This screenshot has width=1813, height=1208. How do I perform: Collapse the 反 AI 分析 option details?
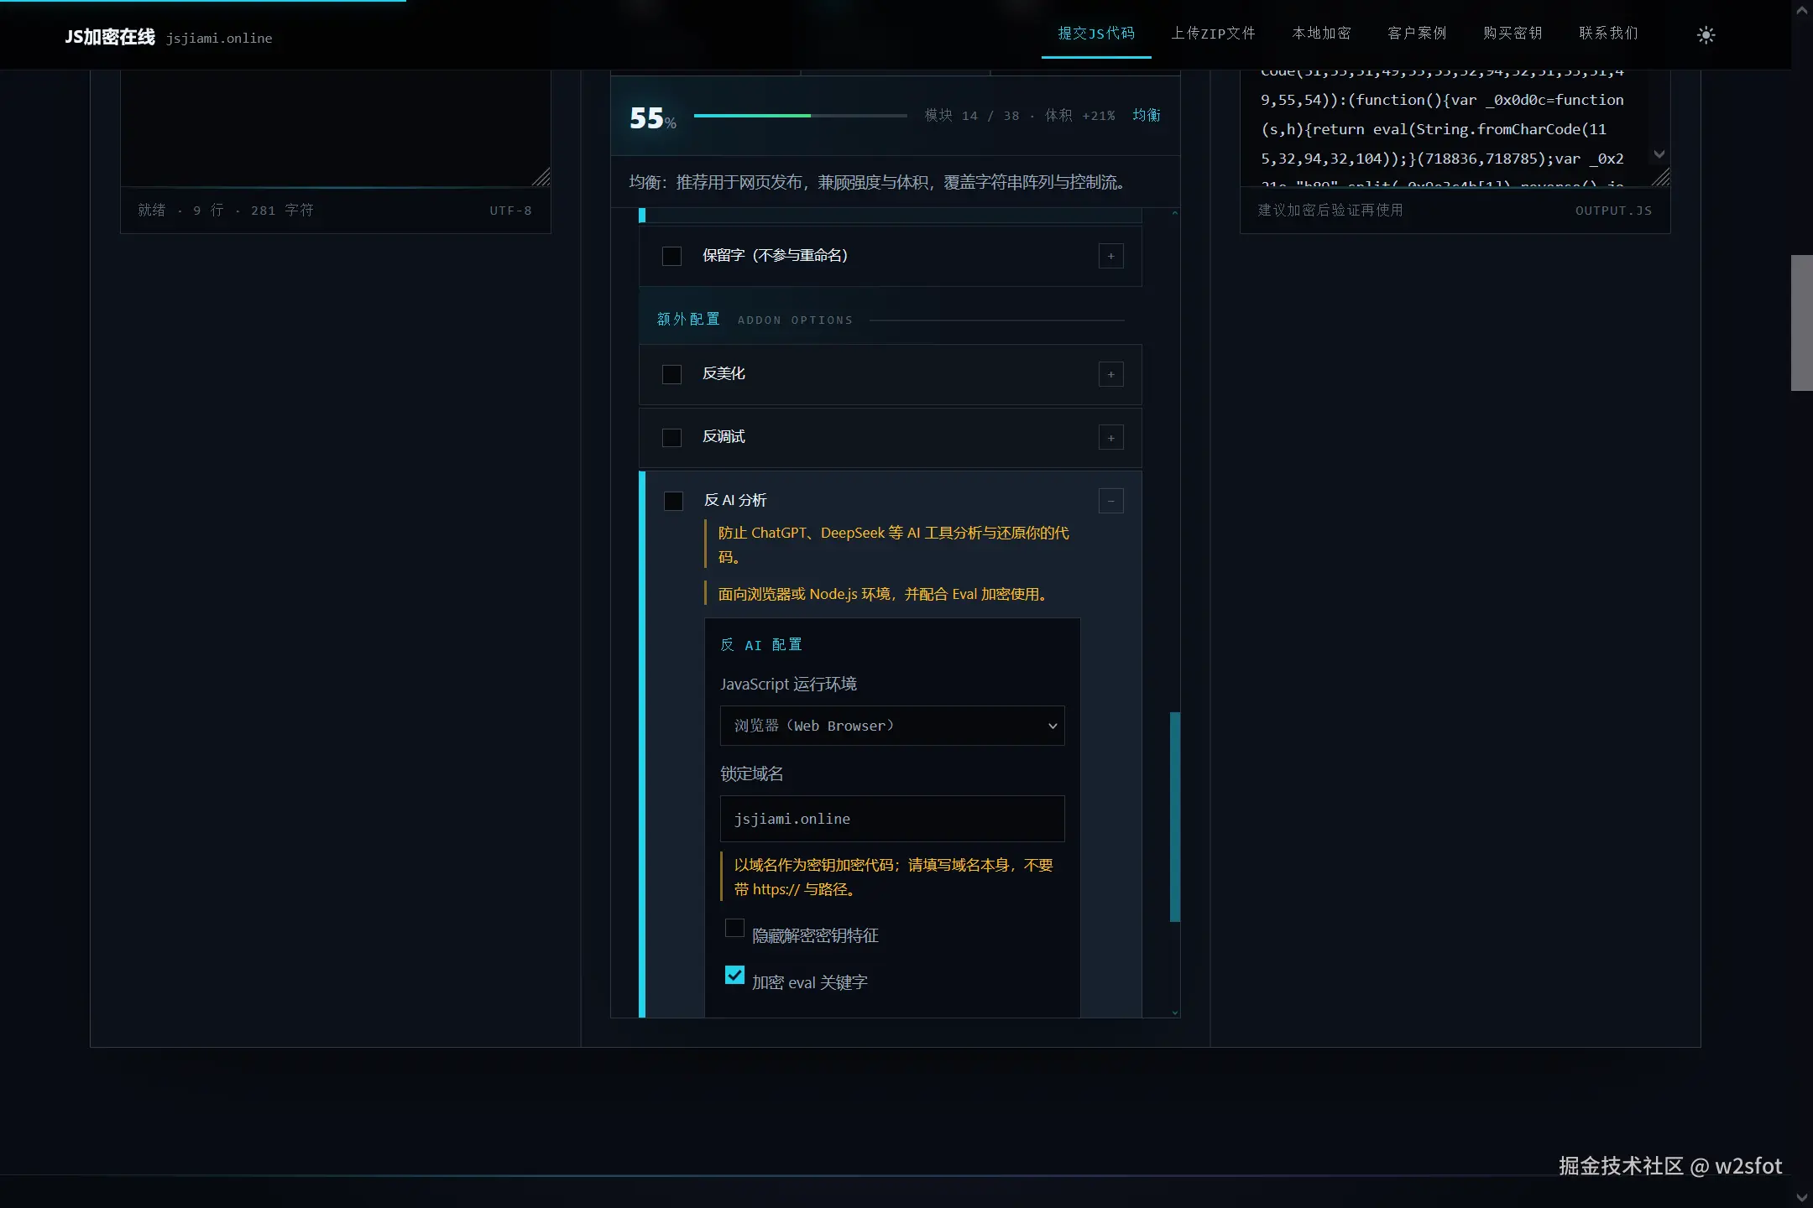(1110, 501)
